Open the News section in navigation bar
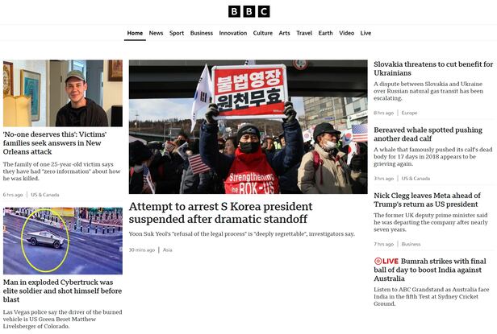Screen dimensions: 497x334 point(156,33)
